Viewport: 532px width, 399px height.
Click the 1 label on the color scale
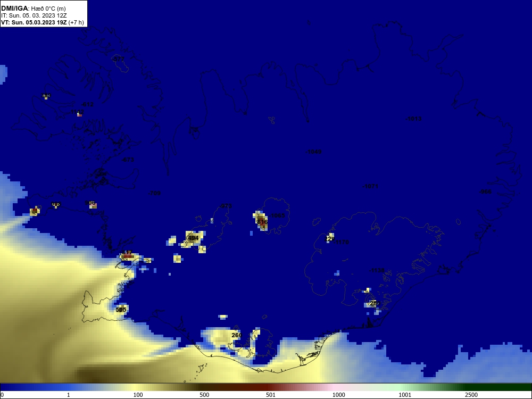point(69,395)
